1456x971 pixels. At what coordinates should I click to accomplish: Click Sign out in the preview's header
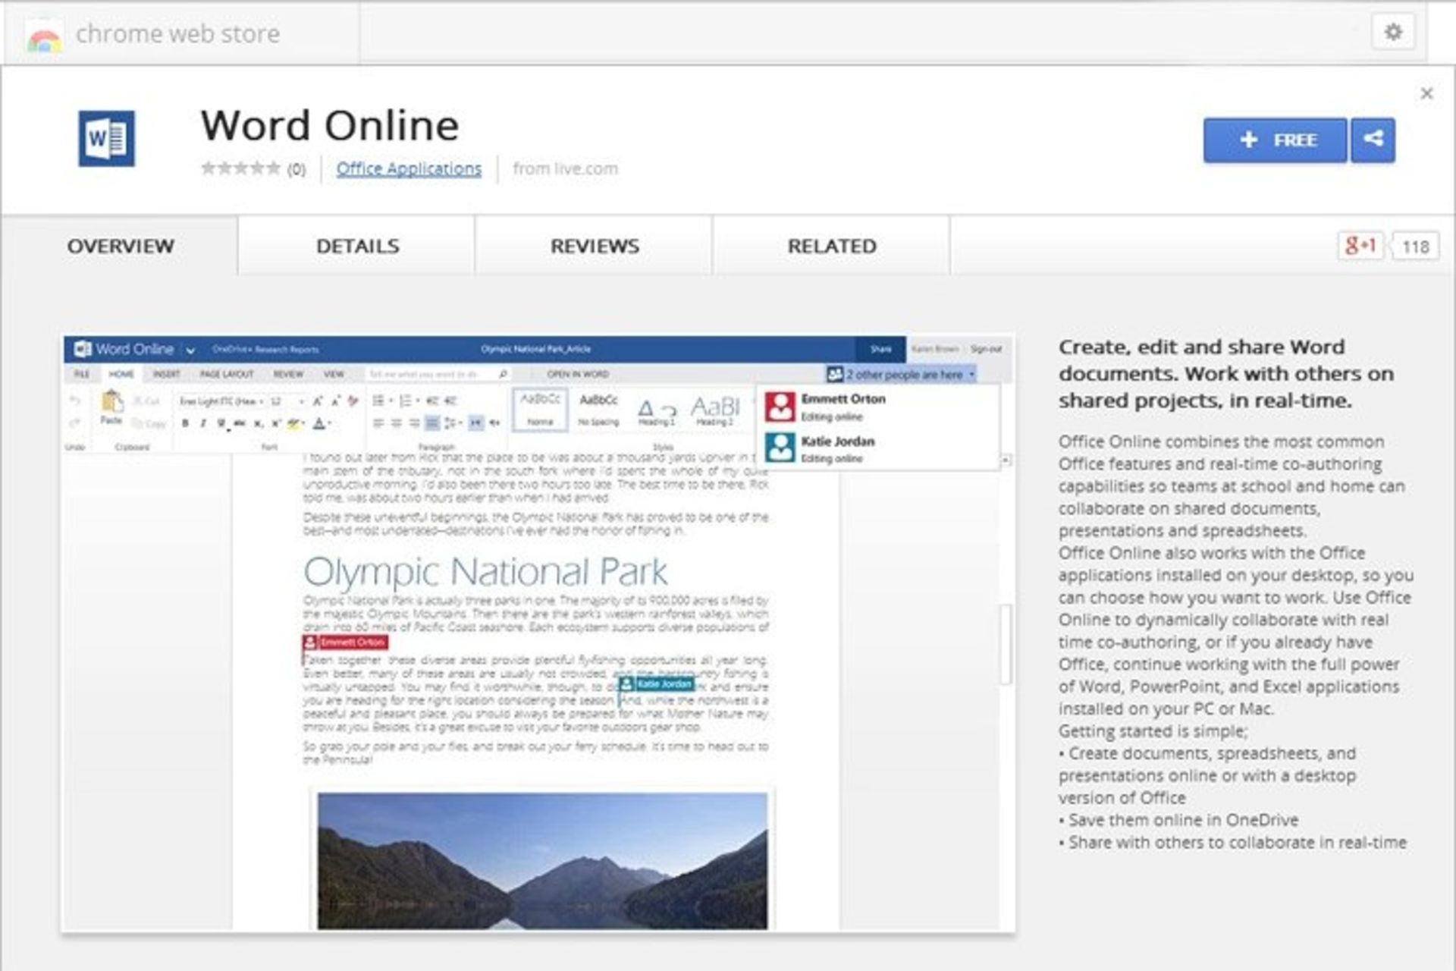(x=986, y=349)
